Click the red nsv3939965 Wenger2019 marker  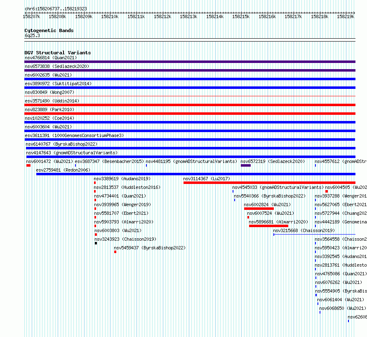coord(95,209)
